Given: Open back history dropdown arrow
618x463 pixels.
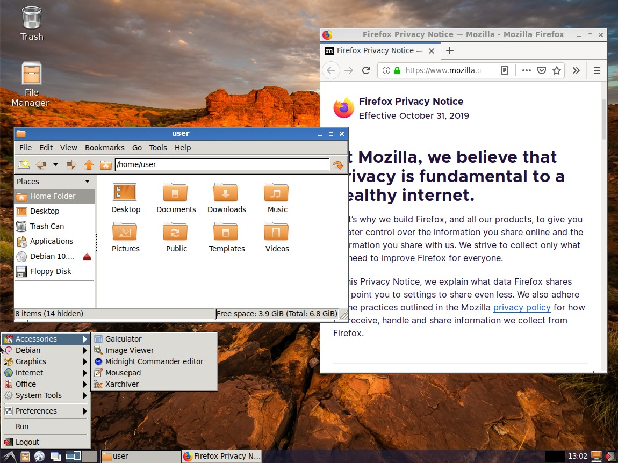Looking at the screenshot, I should point(55,165).
